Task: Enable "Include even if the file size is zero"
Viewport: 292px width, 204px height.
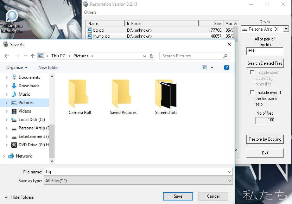Action: 252,92
